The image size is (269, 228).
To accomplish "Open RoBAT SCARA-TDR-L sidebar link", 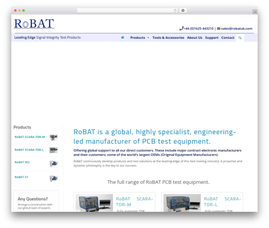I will (x=29, y=150).
